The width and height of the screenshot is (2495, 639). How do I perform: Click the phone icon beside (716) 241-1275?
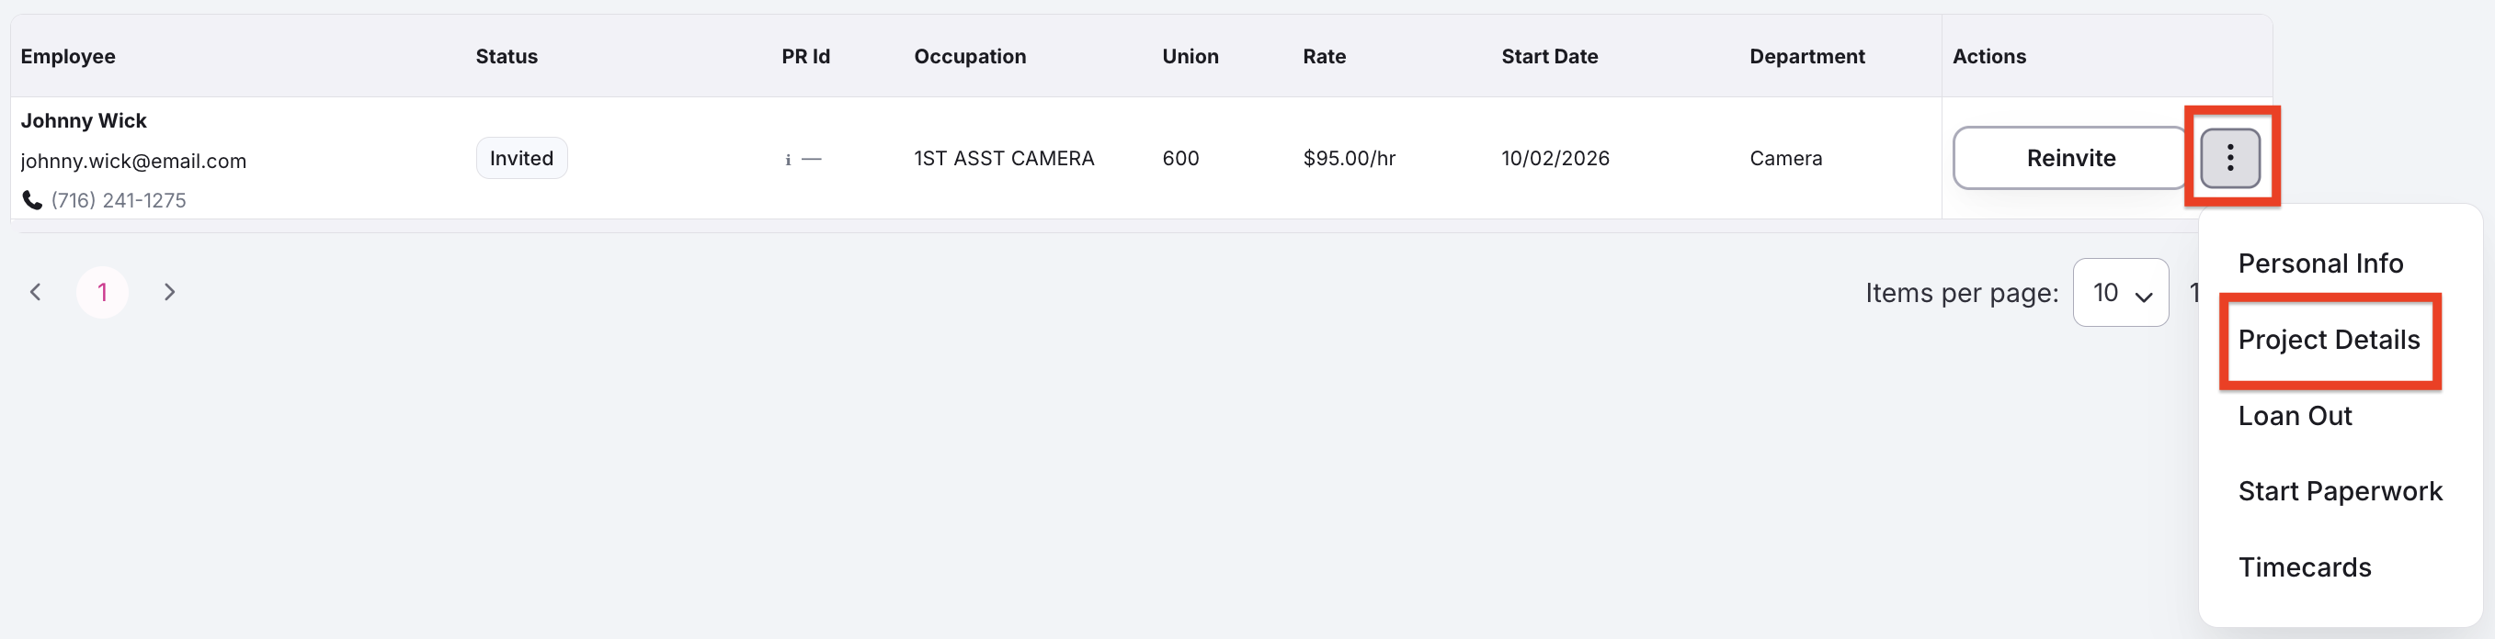(x=32, y=200)
